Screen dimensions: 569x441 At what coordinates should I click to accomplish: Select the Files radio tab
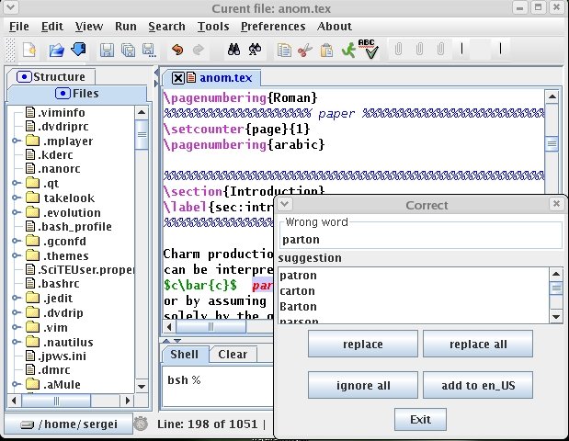click(77, 94)
